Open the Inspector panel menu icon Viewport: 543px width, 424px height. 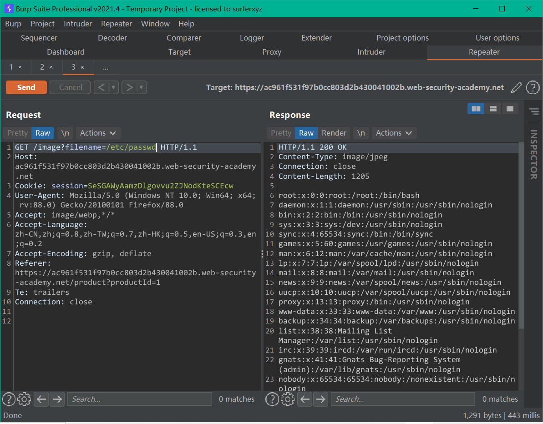[x=534, y=111]
